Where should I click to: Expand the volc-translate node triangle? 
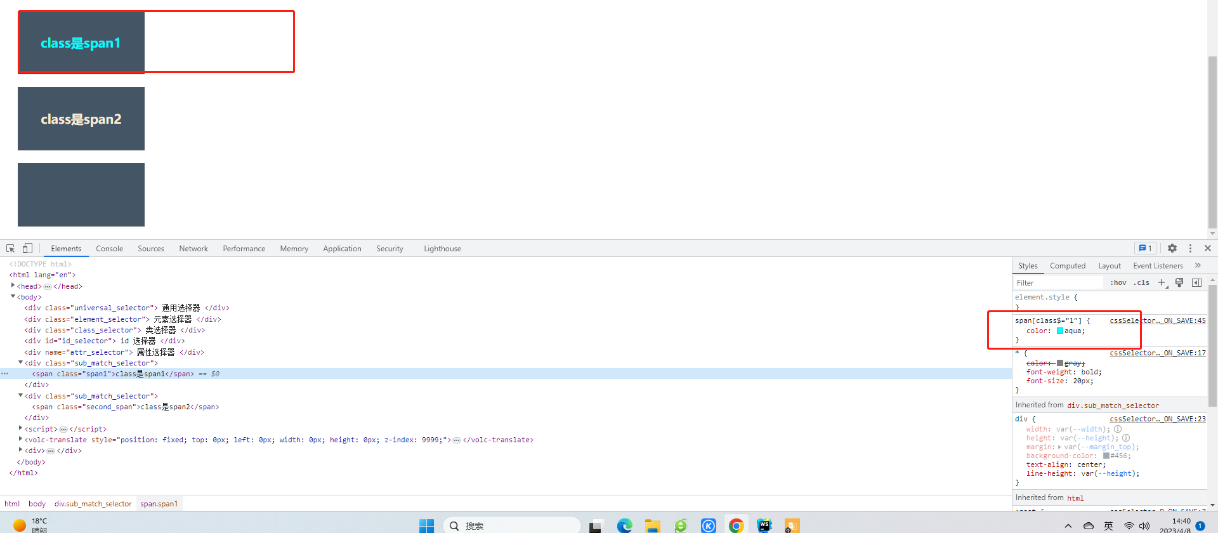click(x=20, y=439)
